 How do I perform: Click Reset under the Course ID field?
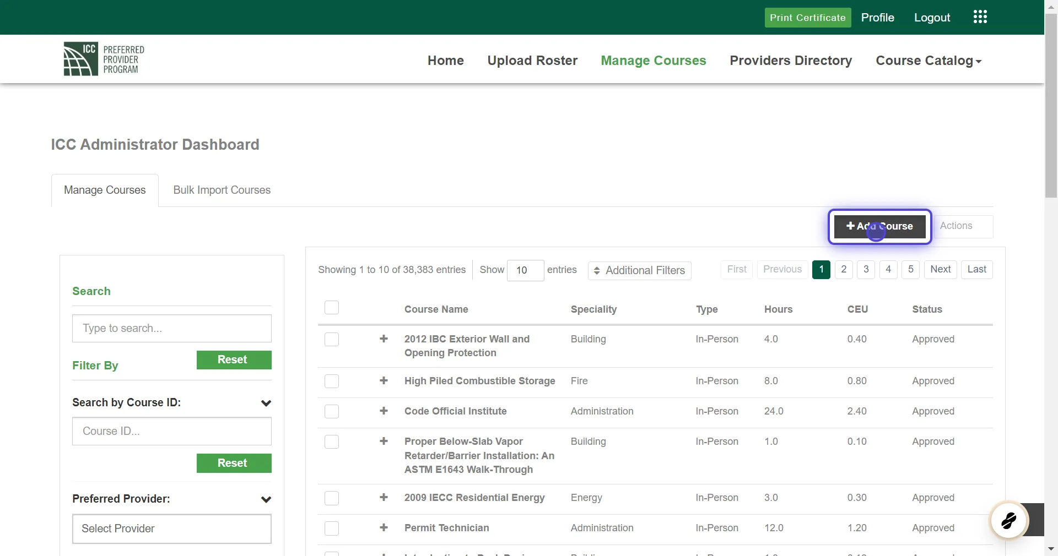(234, 463)
